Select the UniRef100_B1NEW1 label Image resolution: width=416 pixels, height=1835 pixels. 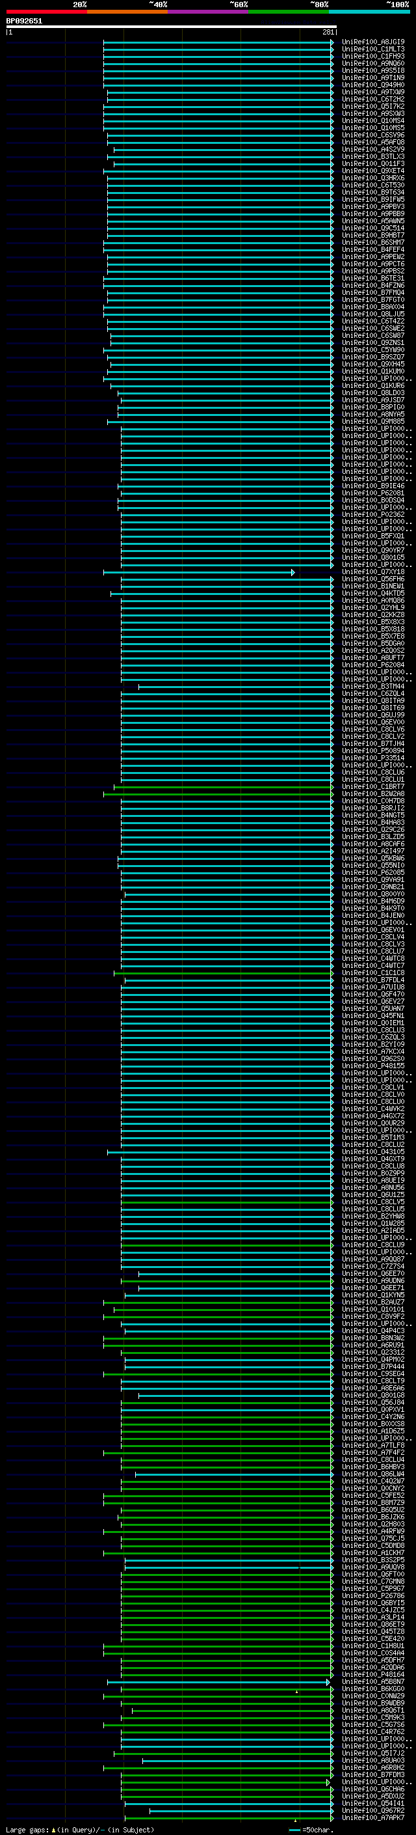pyautogui.click(x=373, y=586)
